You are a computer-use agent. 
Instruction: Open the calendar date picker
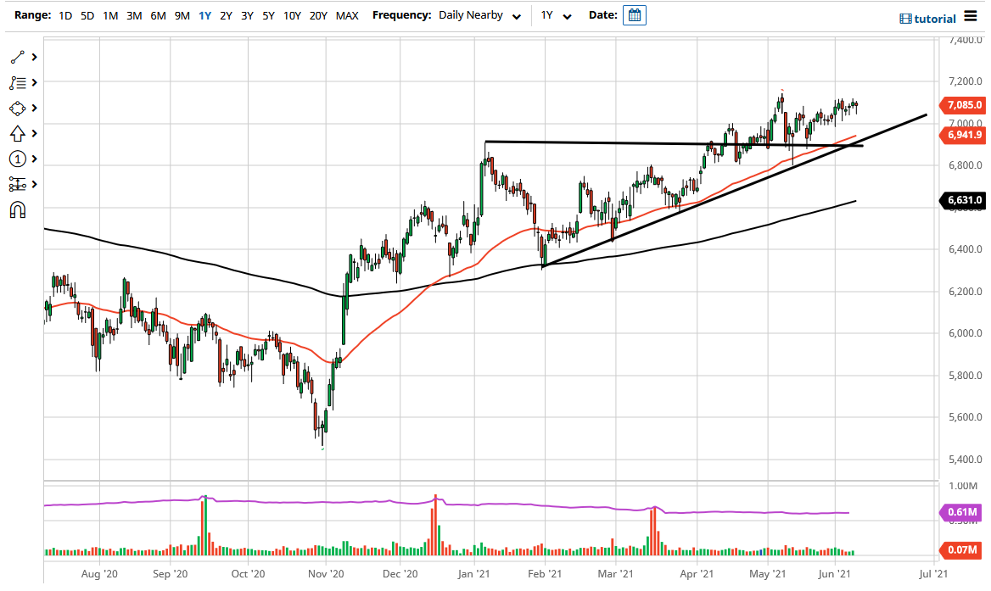point(635,15)
